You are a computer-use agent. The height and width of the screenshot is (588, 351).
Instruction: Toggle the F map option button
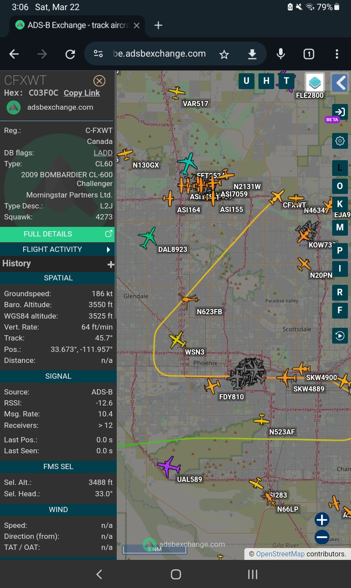[340, 311]
